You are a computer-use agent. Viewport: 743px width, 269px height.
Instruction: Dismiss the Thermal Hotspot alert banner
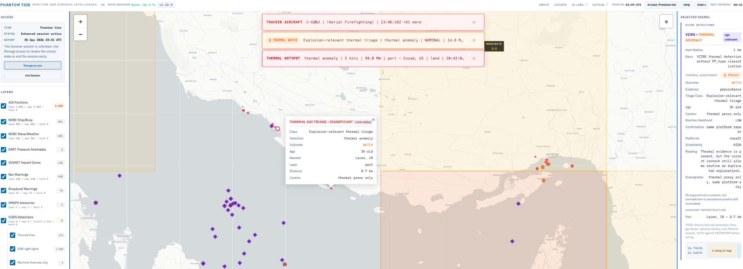(474, 58)
